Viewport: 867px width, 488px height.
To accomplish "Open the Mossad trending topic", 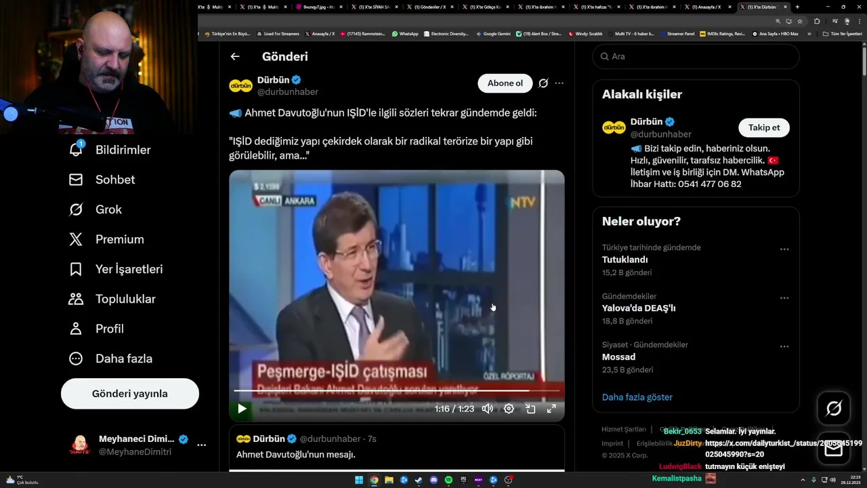I will (618, 357).
